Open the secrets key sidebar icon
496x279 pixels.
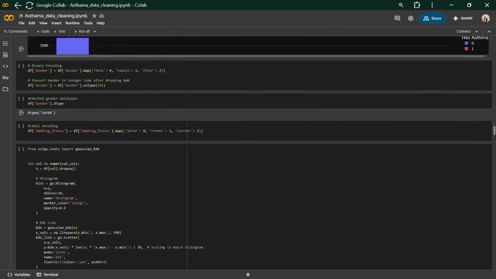(x=5, y=78)
